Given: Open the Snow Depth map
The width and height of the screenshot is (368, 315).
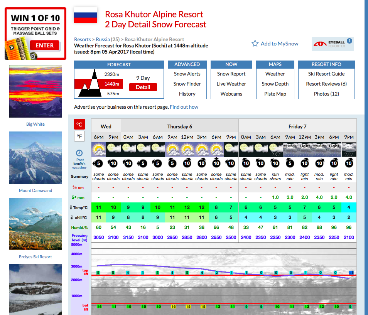Looking at the screenshot, I should click(x=275, y=84).
